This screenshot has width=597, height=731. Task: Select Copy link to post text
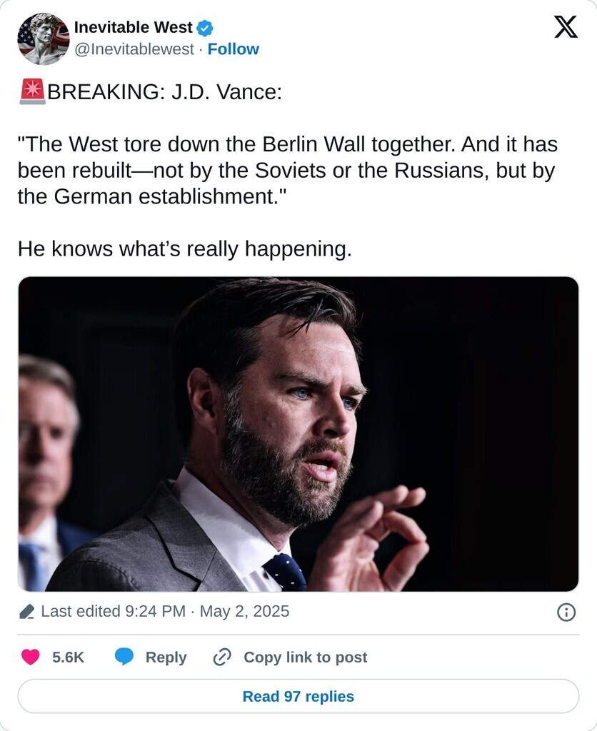306,657
